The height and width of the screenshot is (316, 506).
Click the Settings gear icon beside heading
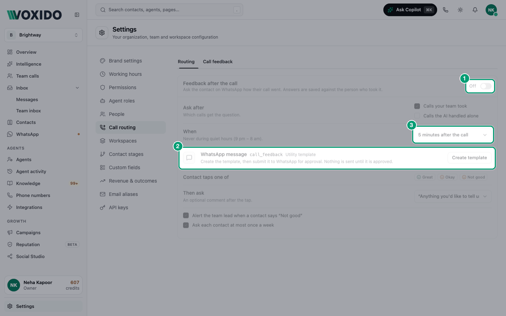tap(102, 33)
